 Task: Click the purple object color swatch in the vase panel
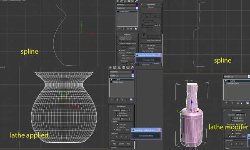(133, 72)
